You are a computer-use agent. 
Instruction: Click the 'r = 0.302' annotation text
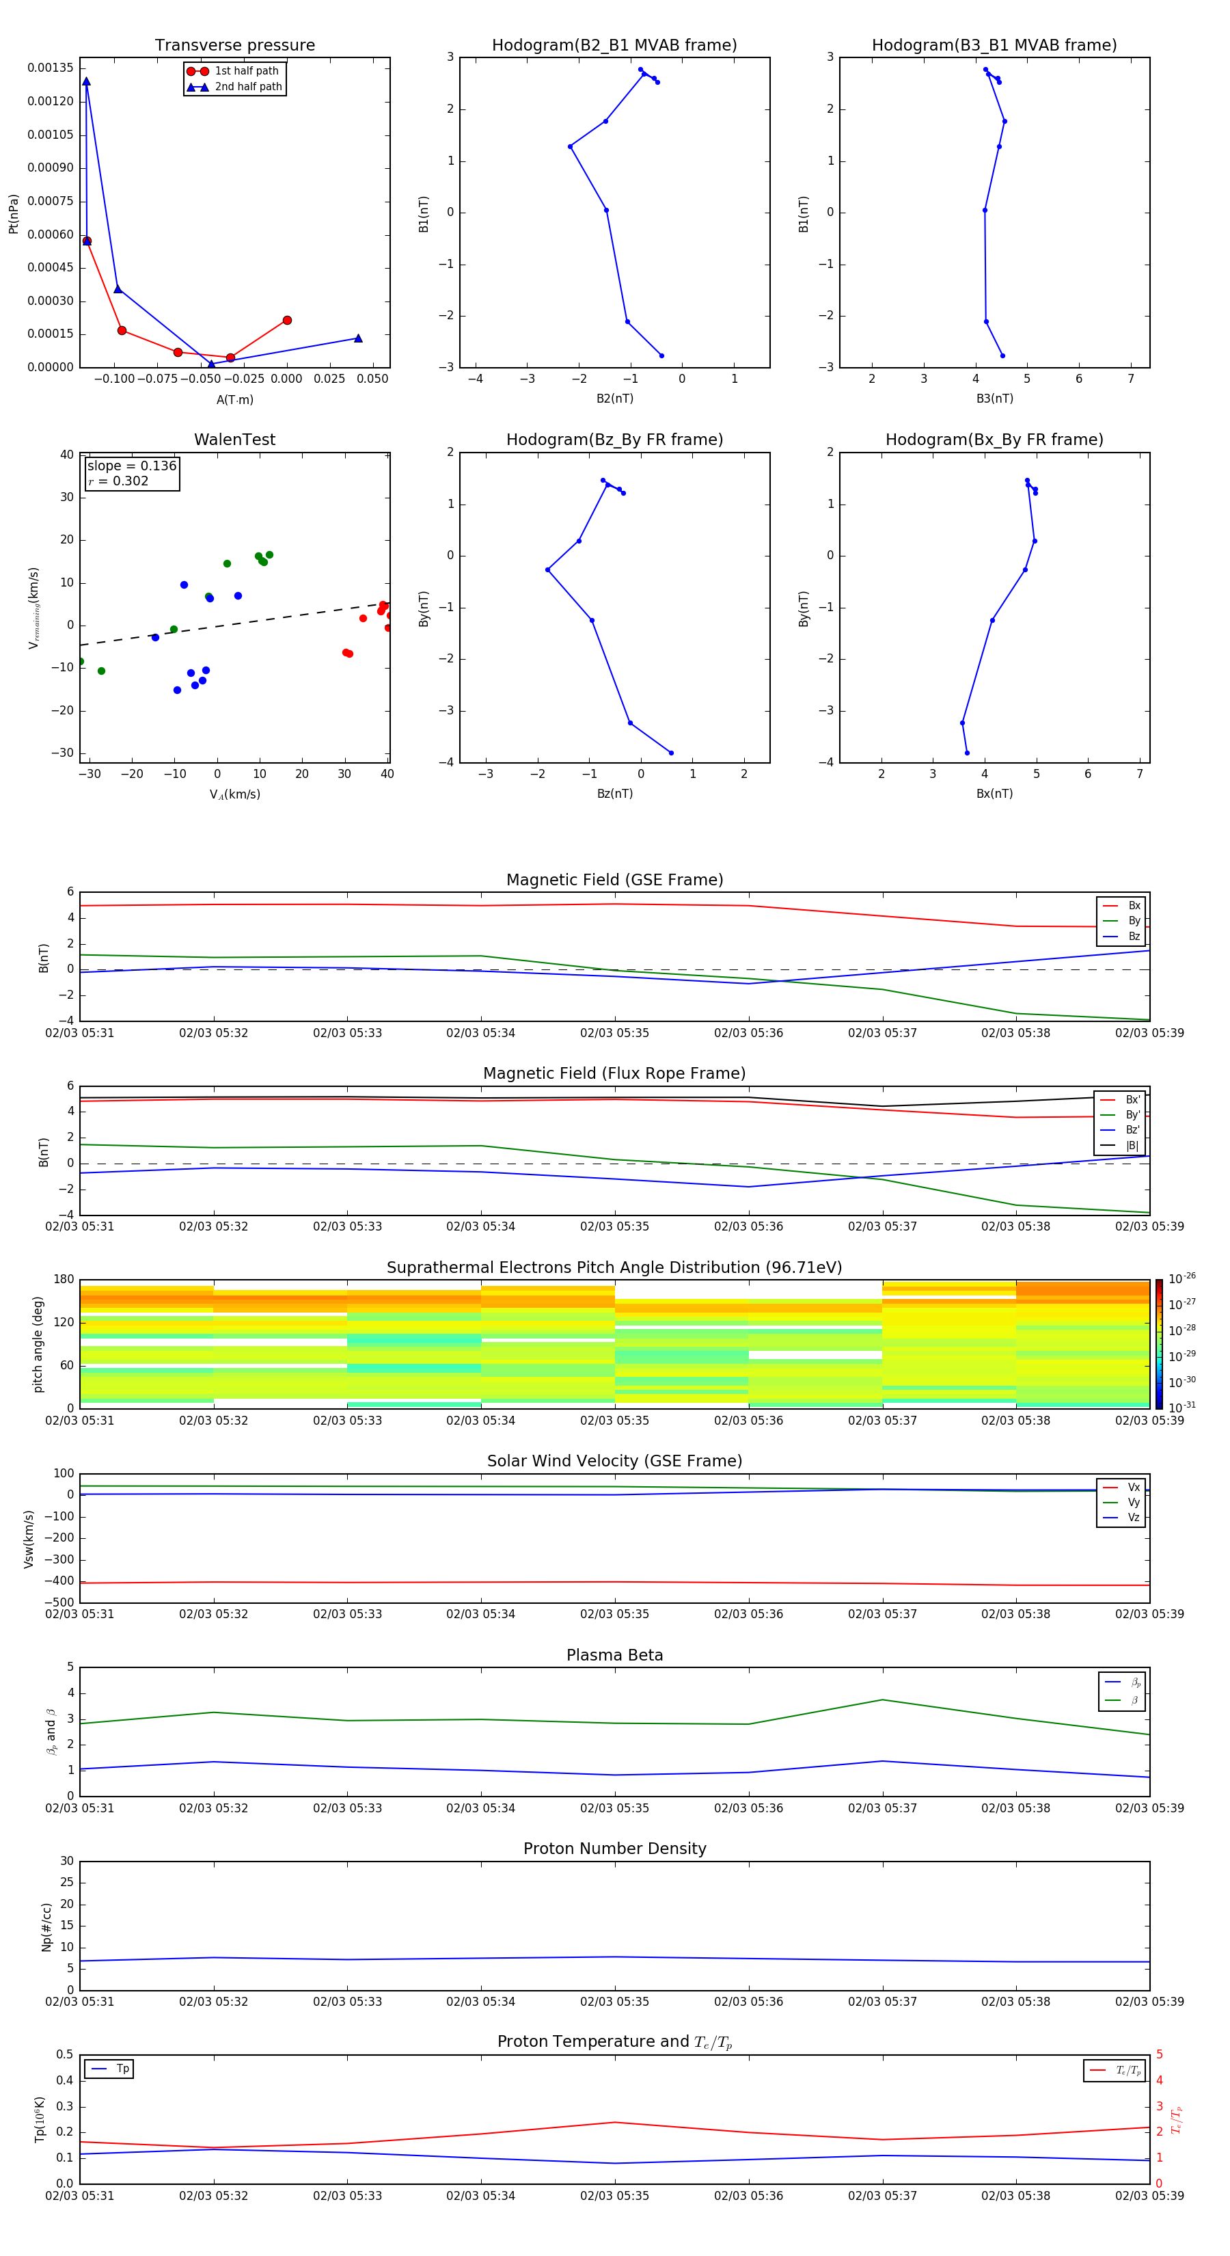coord(118,481)
